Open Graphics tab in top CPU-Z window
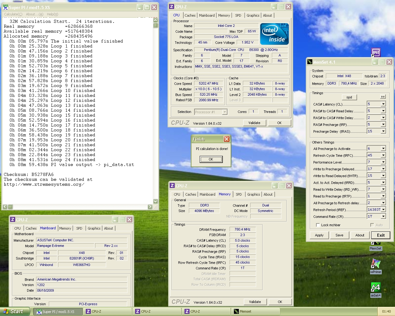395x316 pixels. click(x=253, y=15)
